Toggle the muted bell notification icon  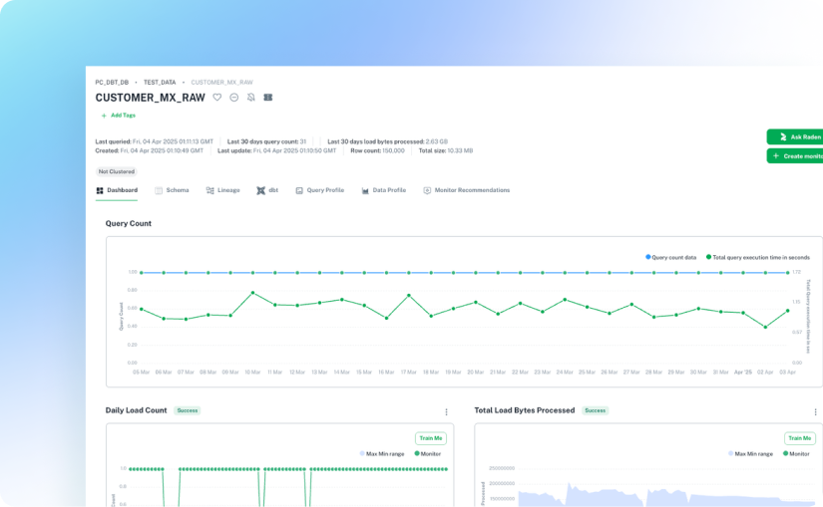(x=250, y=97)
